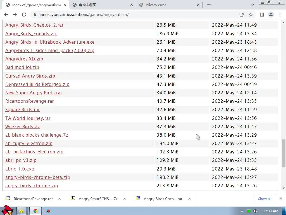Close the 电动志趣享 tab
The height and width of the screenshot is (215, 286).
point(132,5)
